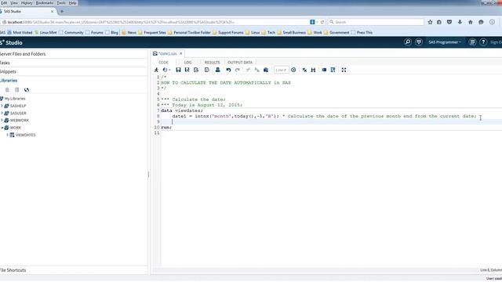Open the search icon in SAS Studio header

(x=408, y=42)
